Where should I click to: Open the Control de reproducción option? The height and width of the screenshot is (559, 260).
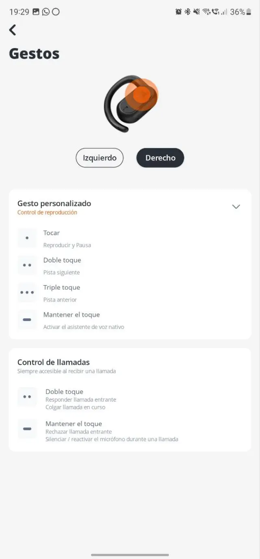[x=47, y=212]
